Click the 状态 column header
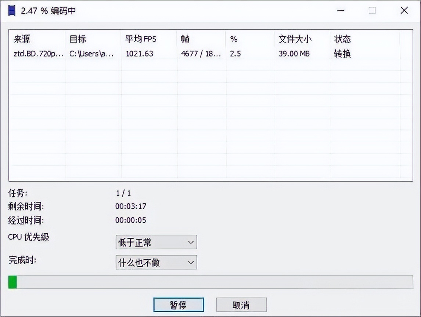Viewport: 421px width, 317px height. tap(342, 39)
